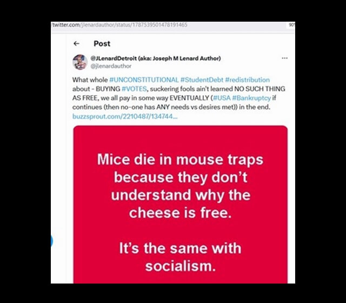
Task: Click the partial blue circle at left edge
Action: click(52, 241)
